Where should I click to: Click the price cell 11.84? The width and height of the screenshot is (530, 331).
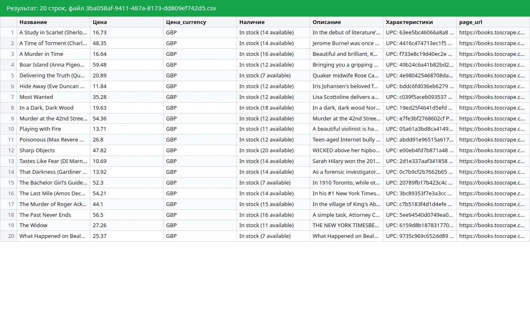coord(127,86)
